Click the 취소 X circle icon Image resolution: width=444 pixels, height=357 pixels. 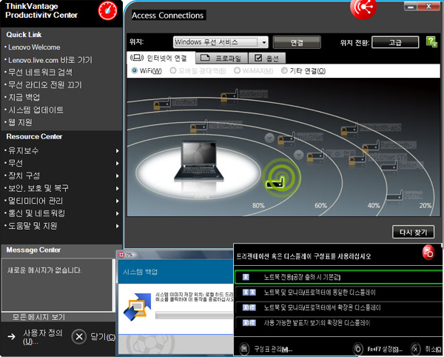click(415, 349)
